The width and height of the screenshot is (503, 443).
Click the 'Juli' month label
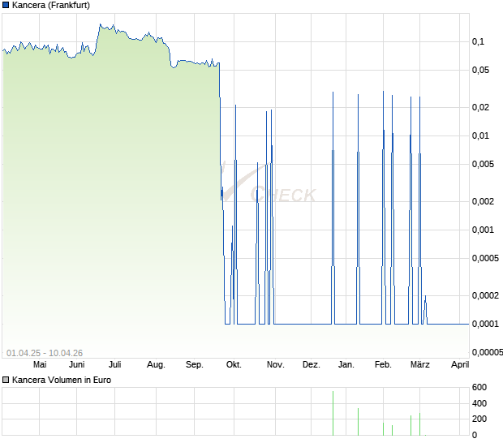pyautogui.click(x=115, y=365)
